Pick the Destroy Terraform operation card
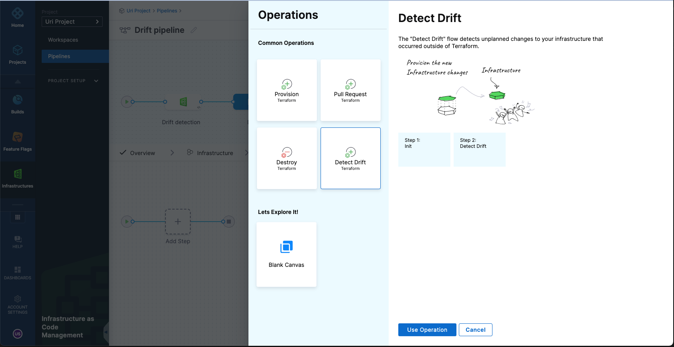Screen dimensions: 674x347 coord(287,158)
